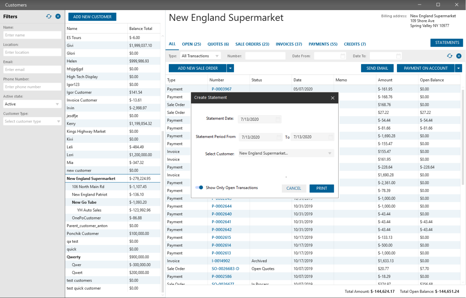Focus the transaction Number filter field
The image size is (466, 298).
[265, 56]
